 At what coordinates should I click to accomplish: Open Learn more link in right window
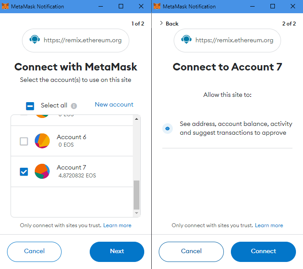[269, 225]
